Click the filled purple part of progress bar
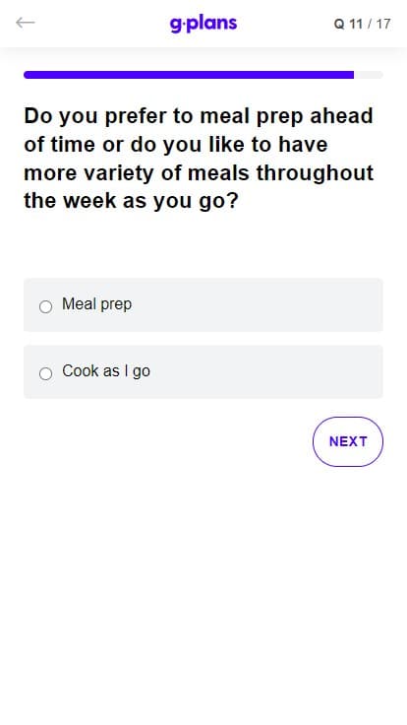This screenshot has width=407, height=725. click(189, 75)
